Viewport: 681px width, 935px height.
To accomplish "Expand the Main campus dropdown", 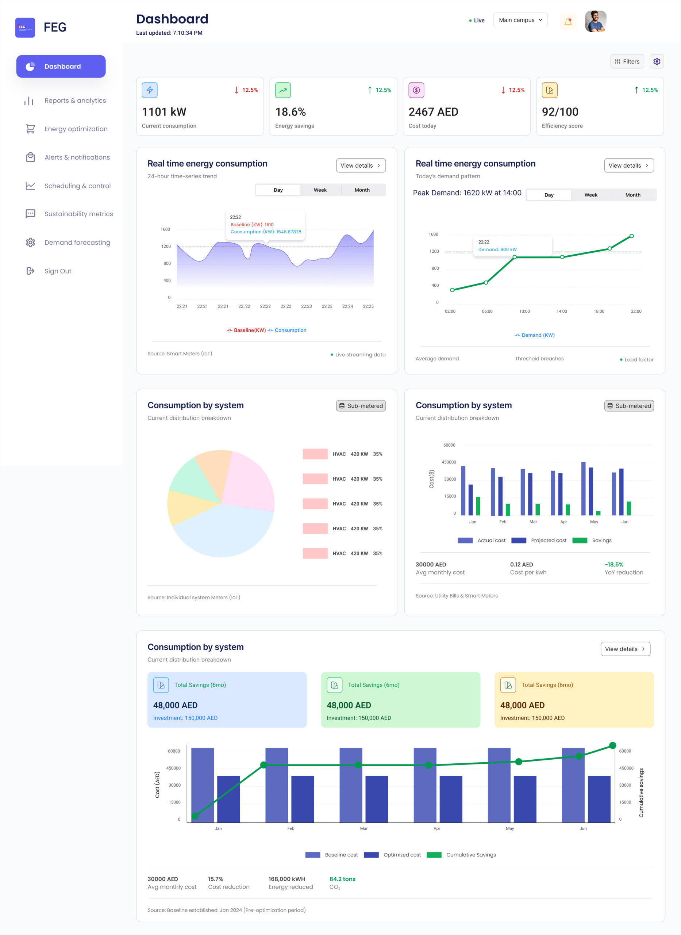I will click(520, 20).
